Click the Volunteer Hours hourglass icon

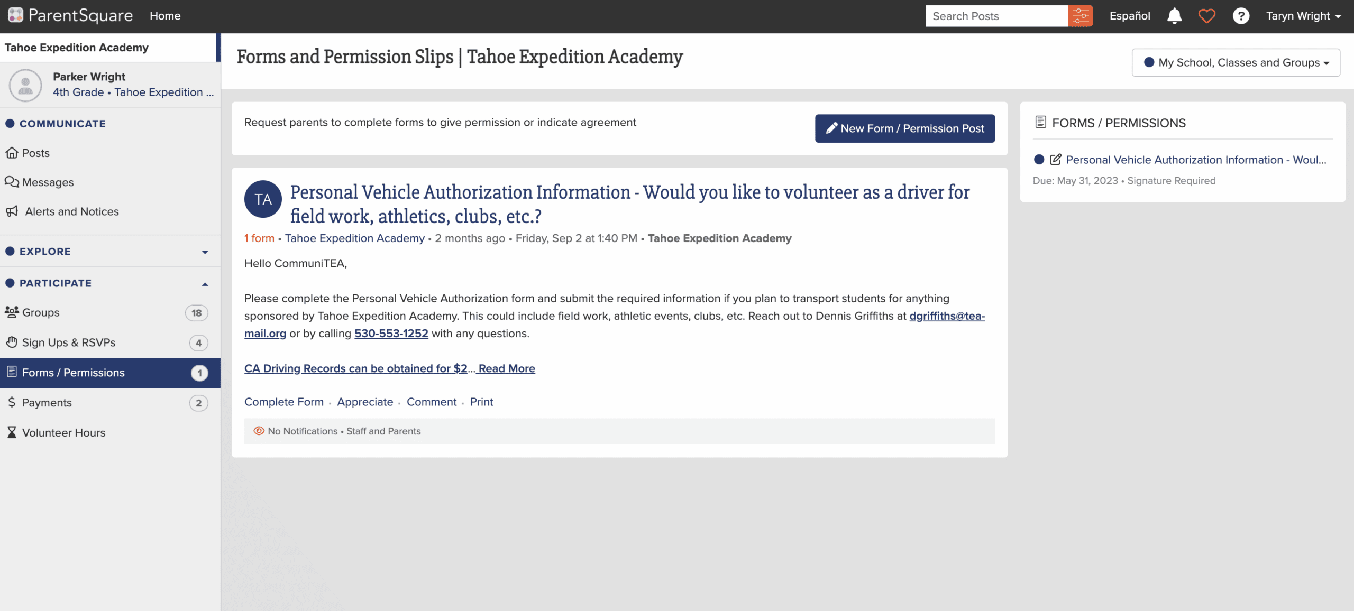(12, 432)
